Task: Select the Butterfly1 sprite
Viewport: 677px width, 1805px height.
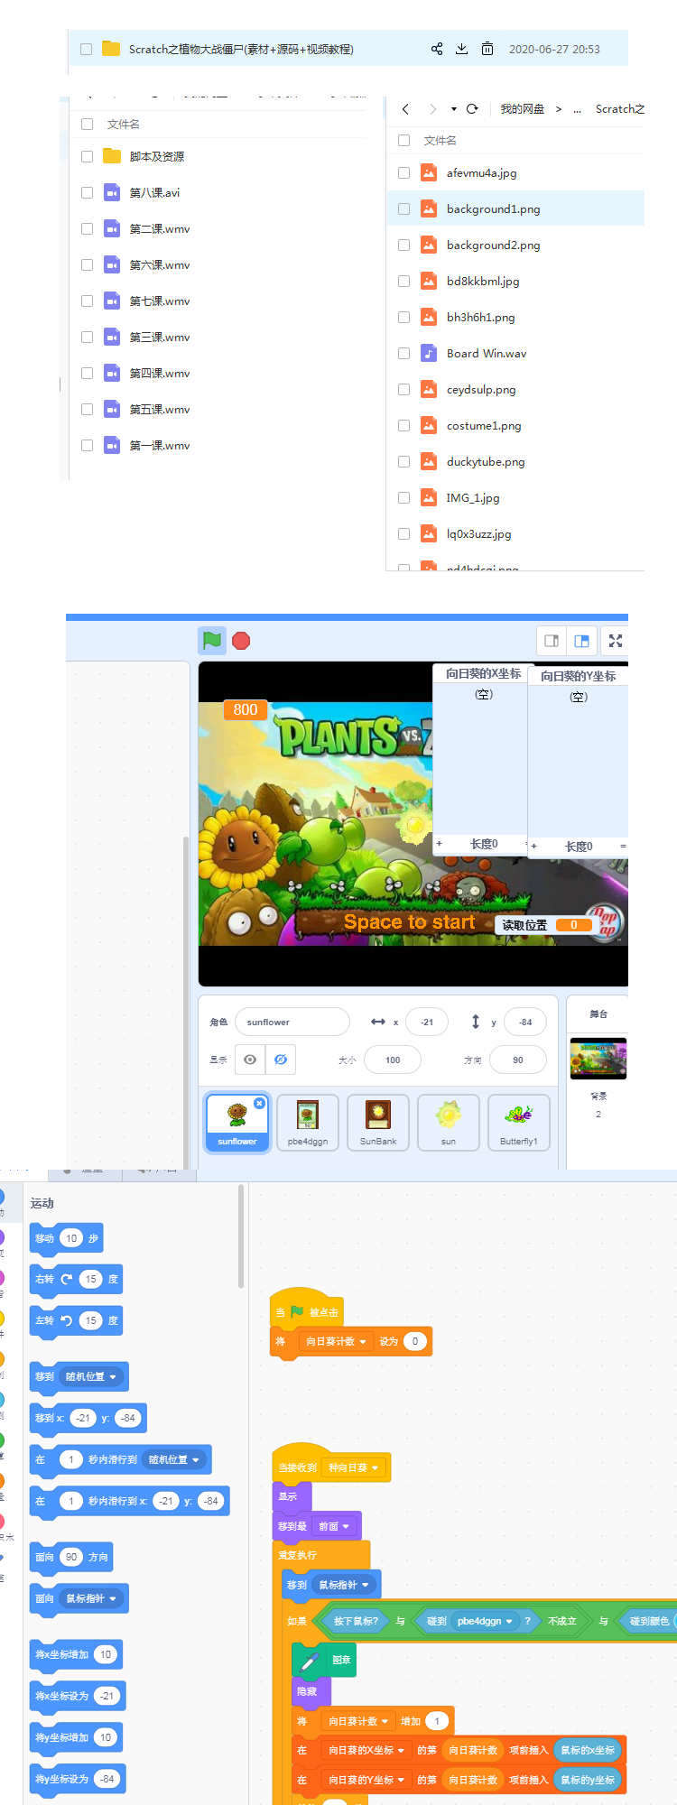Action: click(519, 1123)
